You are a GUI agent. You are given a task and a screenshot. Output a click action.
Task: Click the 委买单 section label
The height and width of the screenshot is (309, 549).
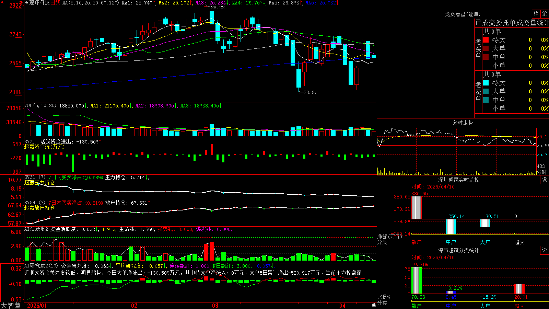pos(478,49)
